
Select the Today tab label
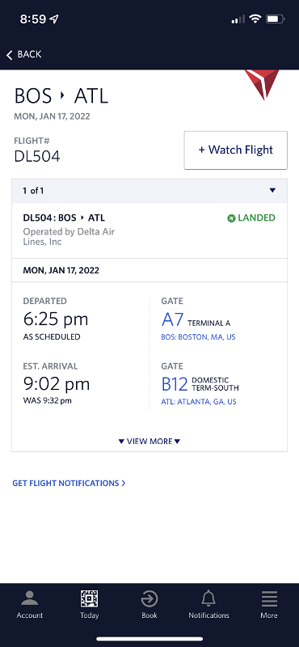[89, 615]
